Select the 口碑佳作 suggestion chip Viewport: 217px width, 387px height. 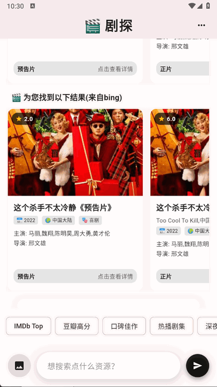pyautogui.click(x=124, y=326)
